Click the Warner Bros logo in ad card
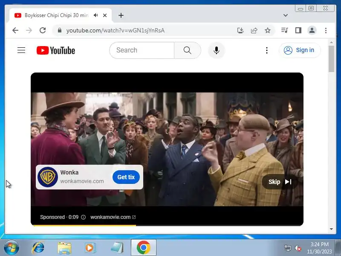The image size is (341, 256). click(48, 177)
